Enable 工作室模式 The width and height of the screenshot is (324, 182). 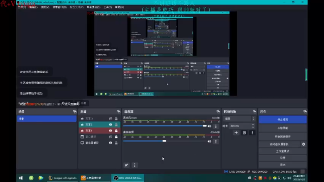(283, 151)
